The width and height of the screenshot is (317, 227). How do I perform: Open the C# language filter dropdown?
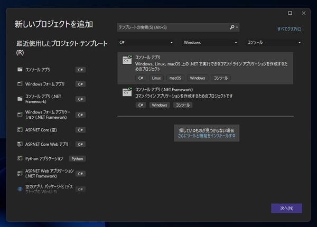[145, 42]
